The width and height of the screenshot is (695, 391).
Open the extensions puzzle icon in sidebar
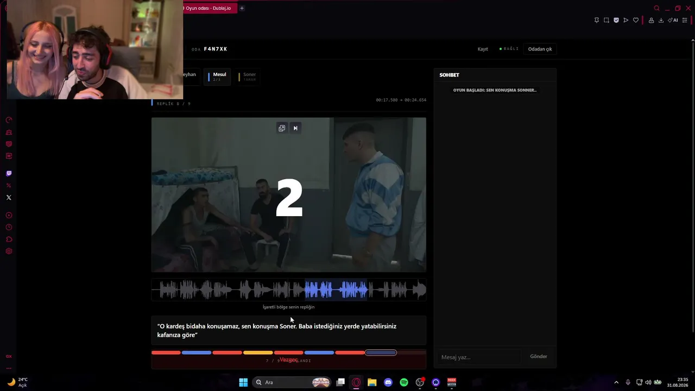9,239
